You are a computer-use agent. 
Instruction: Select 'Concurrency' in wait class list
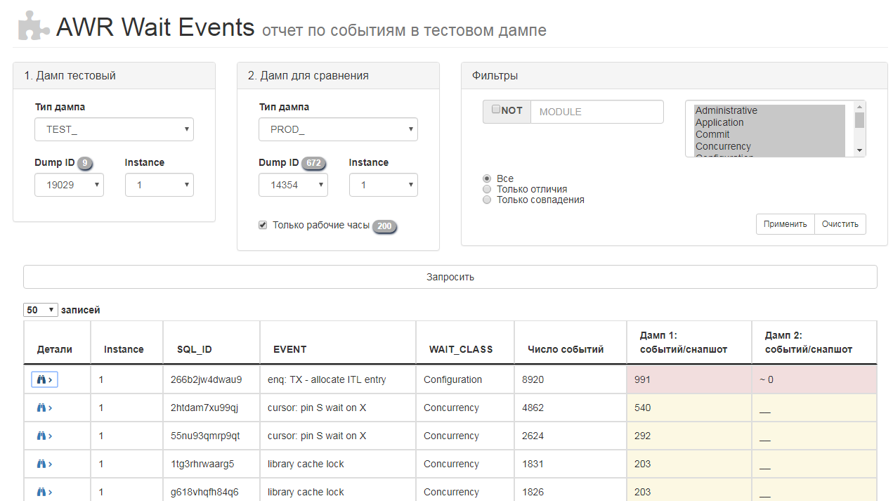(x=723, y=146)
